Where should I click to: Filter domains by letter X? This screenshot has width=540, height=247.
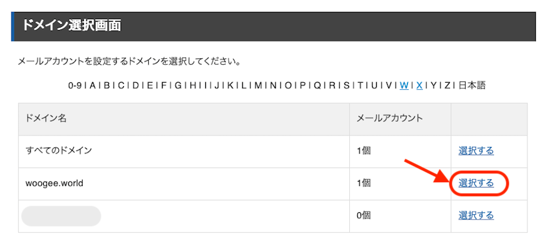[x=419, y=85]
